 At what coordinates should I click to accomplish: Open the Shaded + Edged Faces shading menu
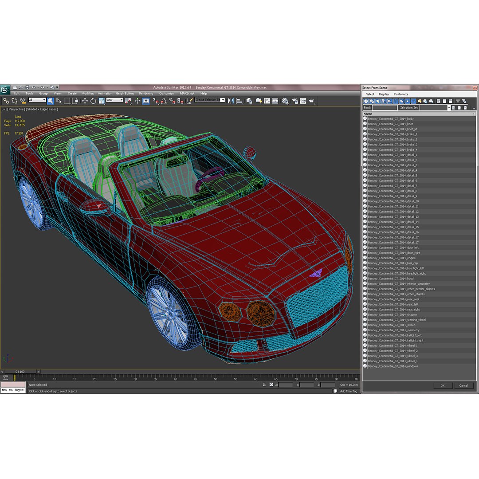click(42, 109)
